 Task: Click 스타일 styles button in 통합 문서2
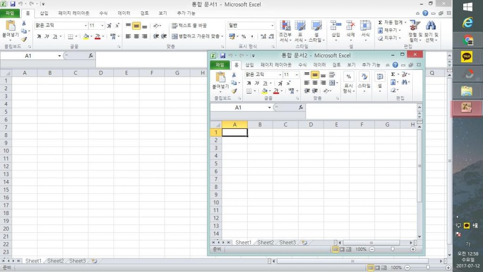(364, 83)
